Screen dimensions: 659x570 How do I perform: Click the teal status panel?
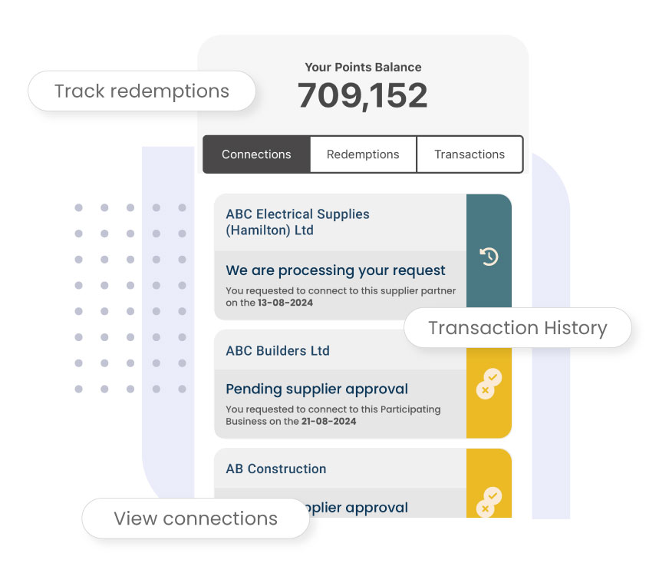(x=489, y=251)
